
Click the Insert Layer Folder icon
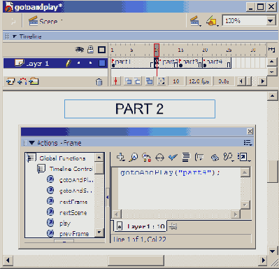[34, 81]
